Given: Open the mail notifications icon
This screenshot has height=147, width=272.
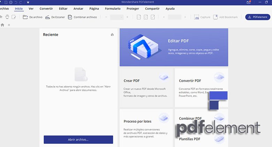Looking at the screenshot, I should (x=249, y=2).
